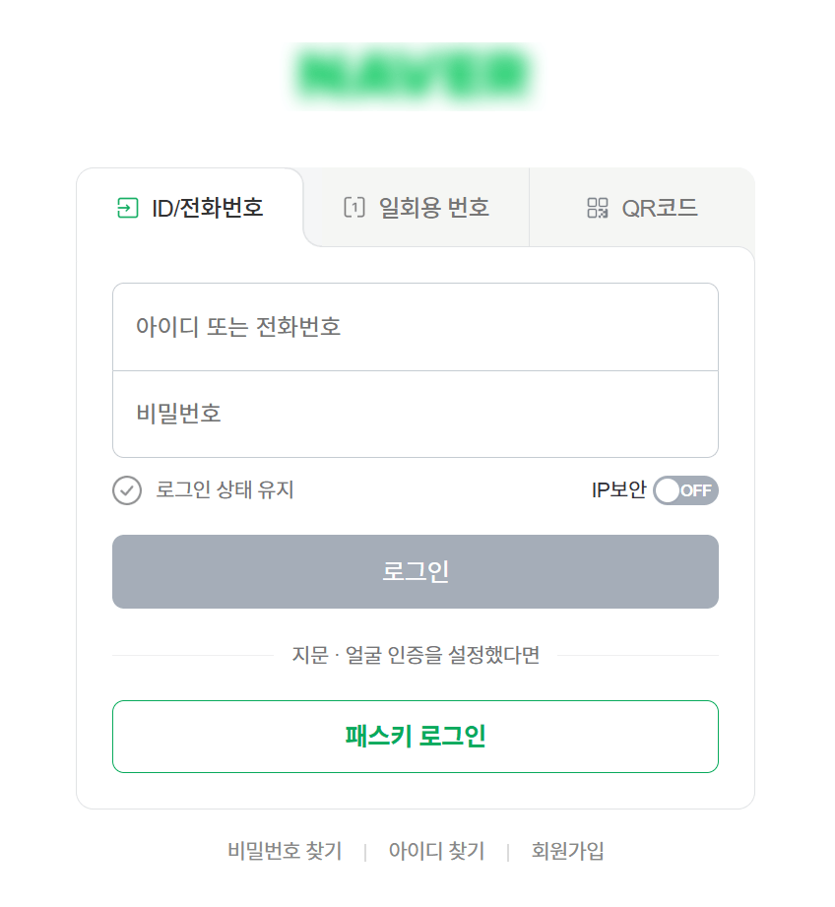This screenshot has height=907, width=835.
Task: Select the QR코드 tab
Action: click(x=642, y=208)
